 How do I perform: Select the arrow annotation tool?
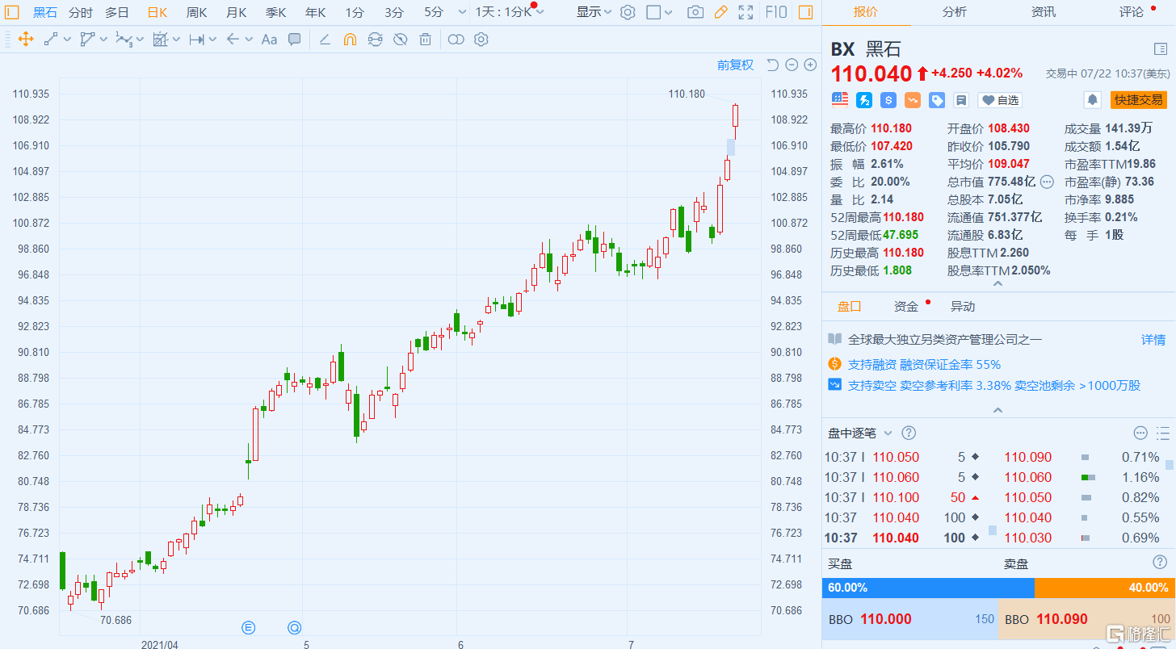pyautogui.click(x=233, y=39)
